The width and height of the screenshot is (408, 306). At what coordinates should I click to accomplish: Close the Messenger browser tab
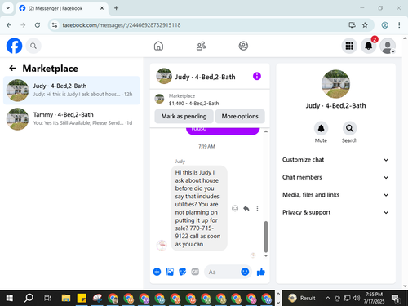(x=102, y=8)
